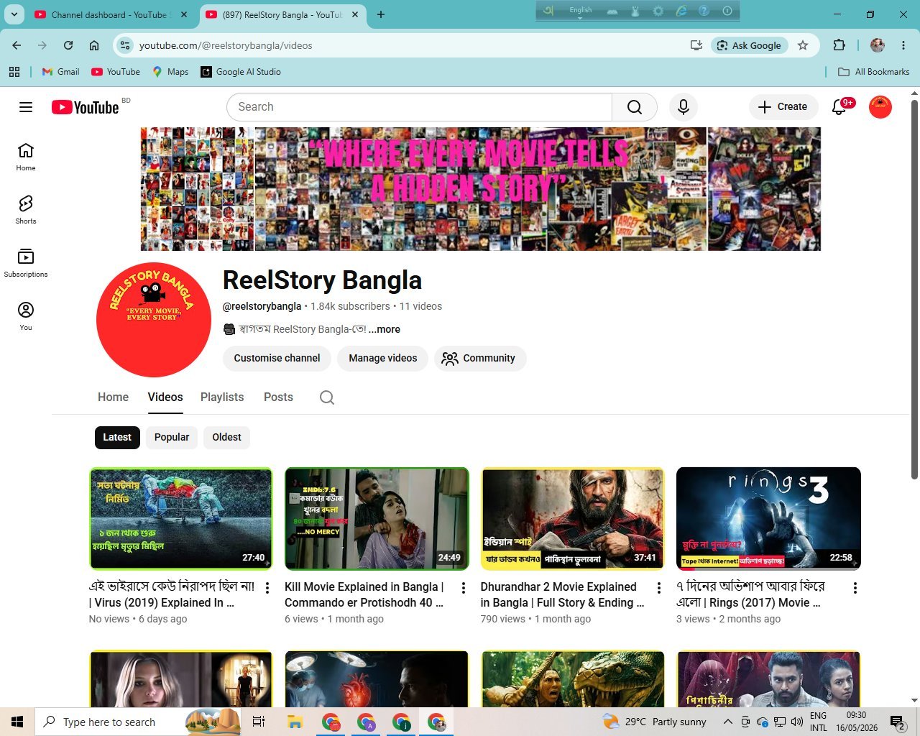The image size is (920, 736).
Task: Reload the page in browser
Action: (68, 45)
